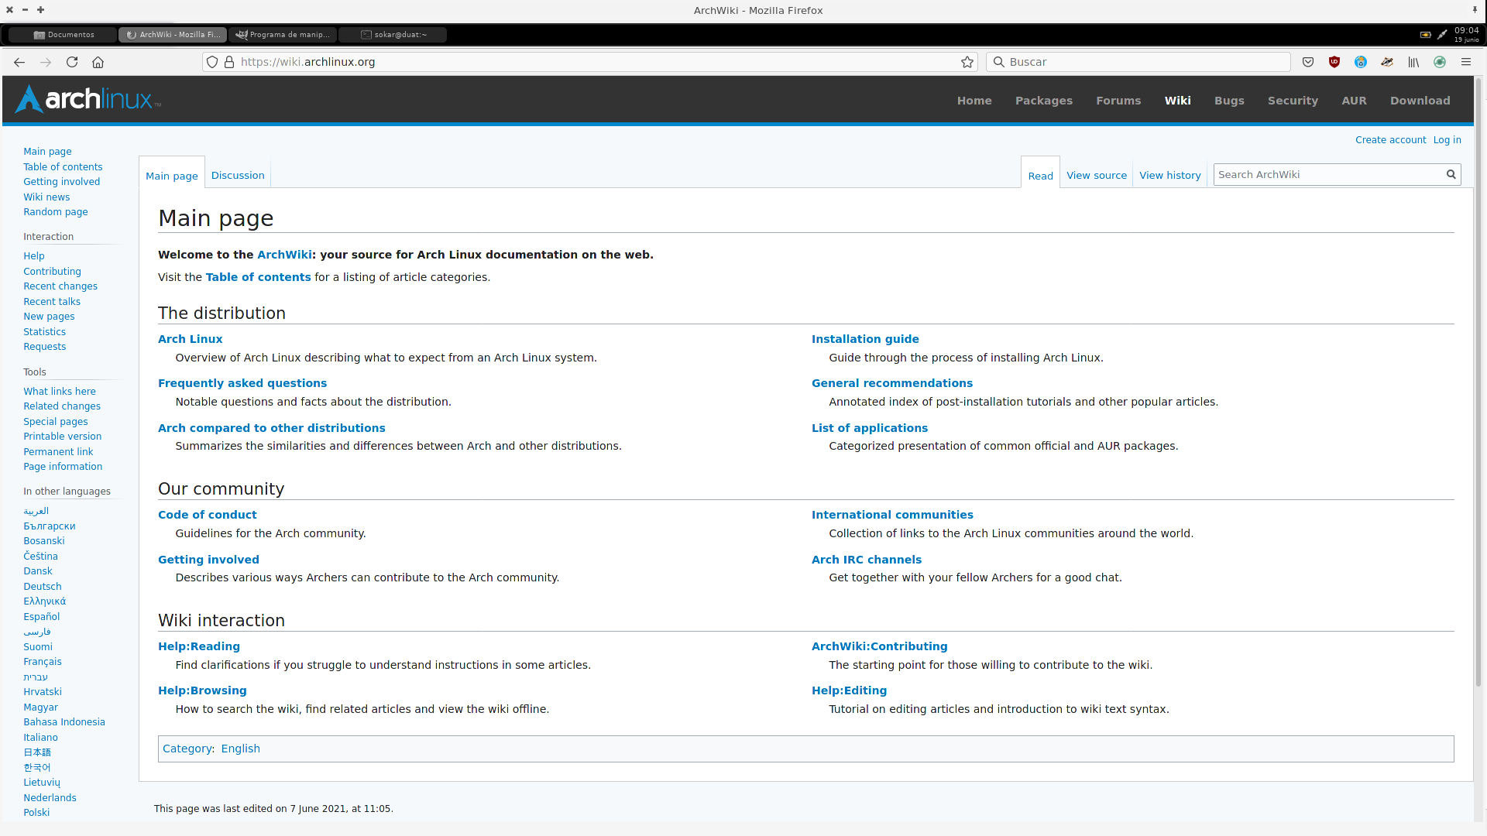Image resolution: width=1487 pixels, height=836 pixels.
Task: Open the Home navigation item
Action: pos(974,101)
